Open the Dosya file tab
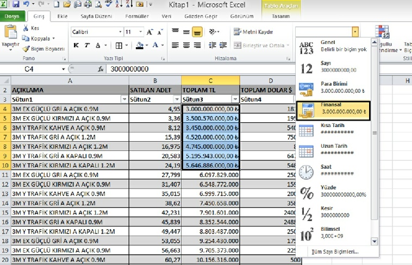Image resolution: width=412 pixels, height=265 pixels. coord(12,16)
